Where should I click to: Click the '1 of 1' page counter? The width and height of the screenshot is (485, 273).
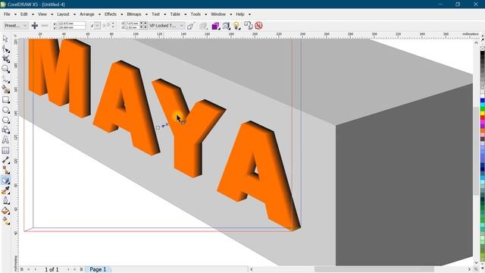(52, 269)
